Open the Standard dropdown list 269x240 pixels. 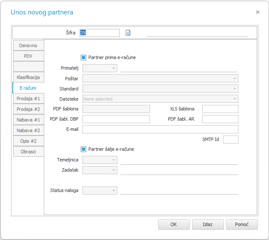(x=160, y=89)
